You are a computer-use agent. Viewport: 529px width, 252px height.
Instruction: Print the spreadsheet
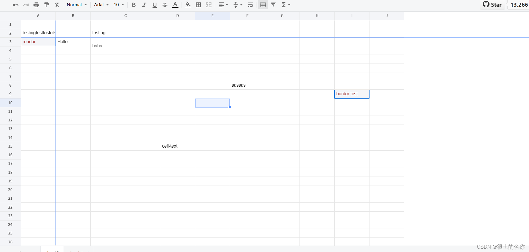pyautogui.click(x=36, y=5)
